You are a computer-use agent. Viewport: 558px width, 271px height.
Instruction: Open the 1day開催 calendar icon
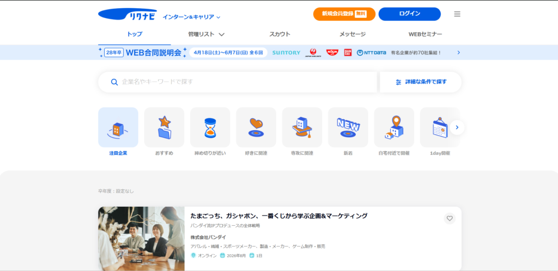[439, 127]
